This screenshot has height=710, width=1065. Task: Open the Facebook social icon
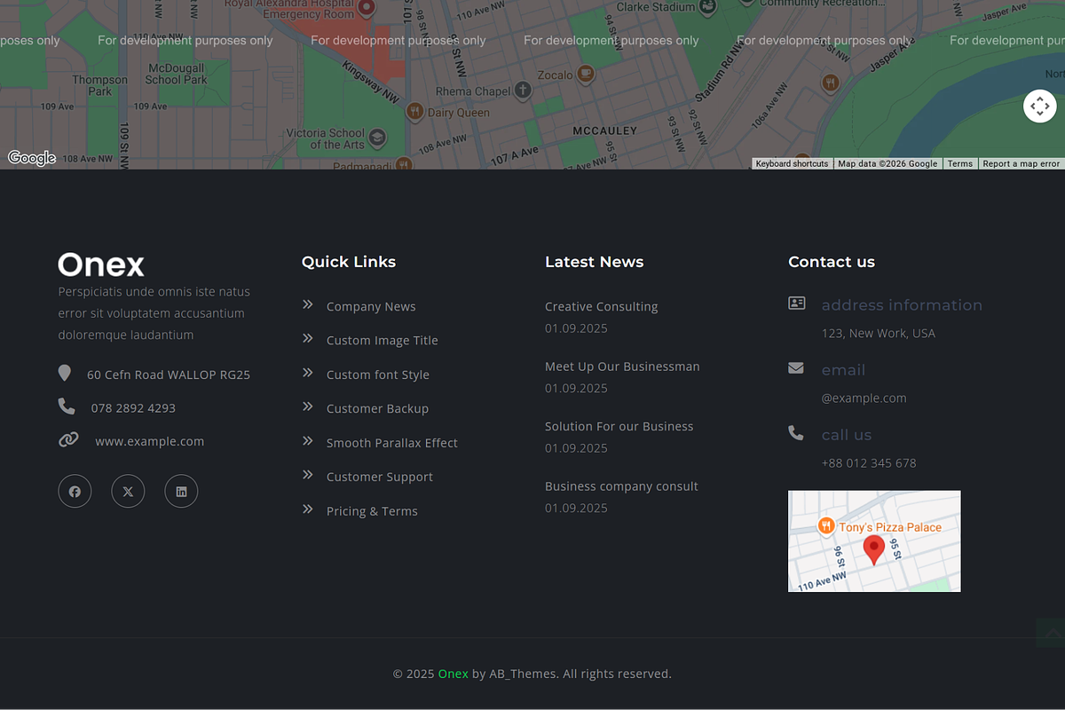tap(75, 491)
